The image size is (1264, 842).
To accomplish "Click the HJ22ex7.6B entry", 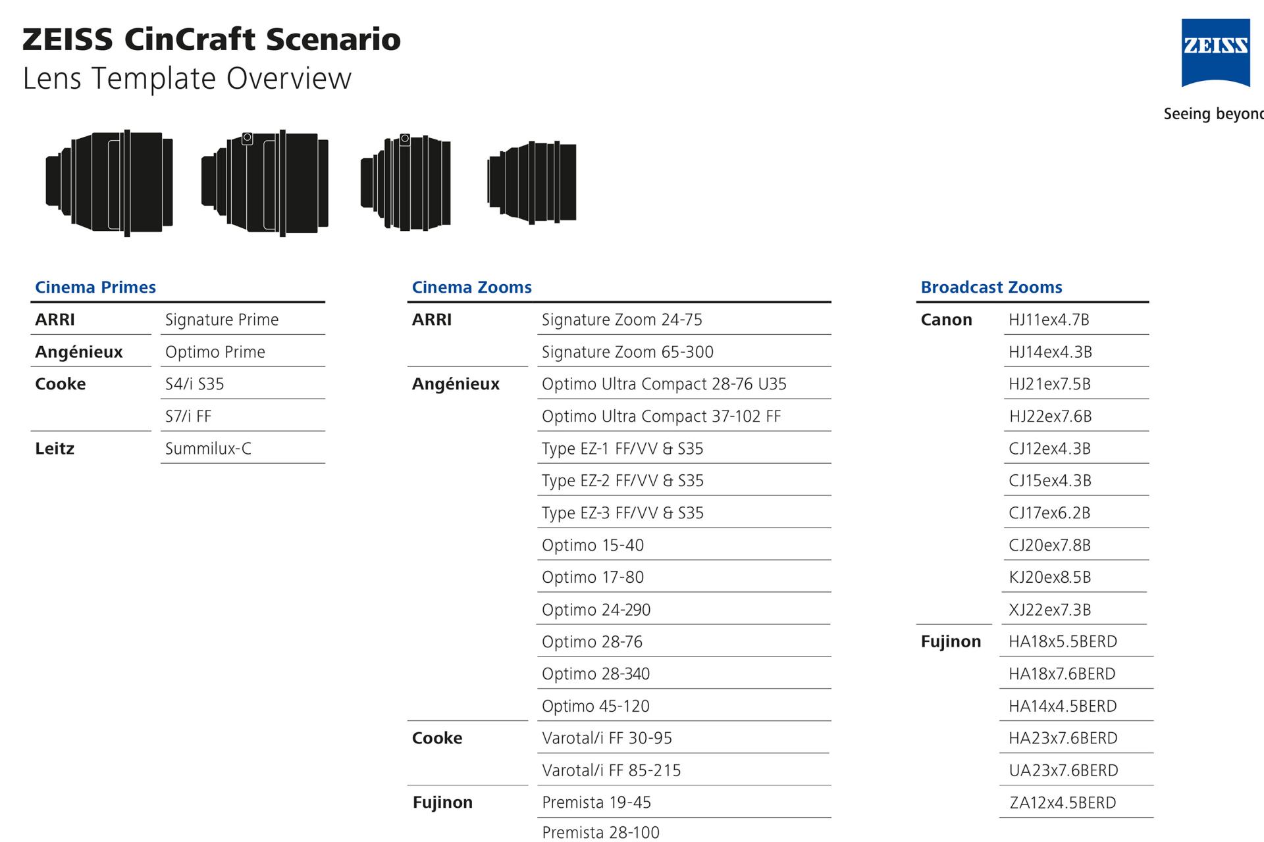I will [x=1050, y=417].
